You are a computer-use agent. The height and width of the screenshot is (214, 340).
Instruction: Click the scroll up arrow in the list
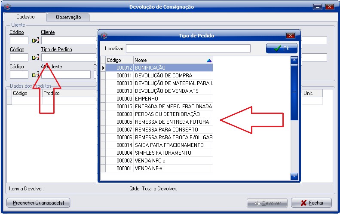pos(294,59)
